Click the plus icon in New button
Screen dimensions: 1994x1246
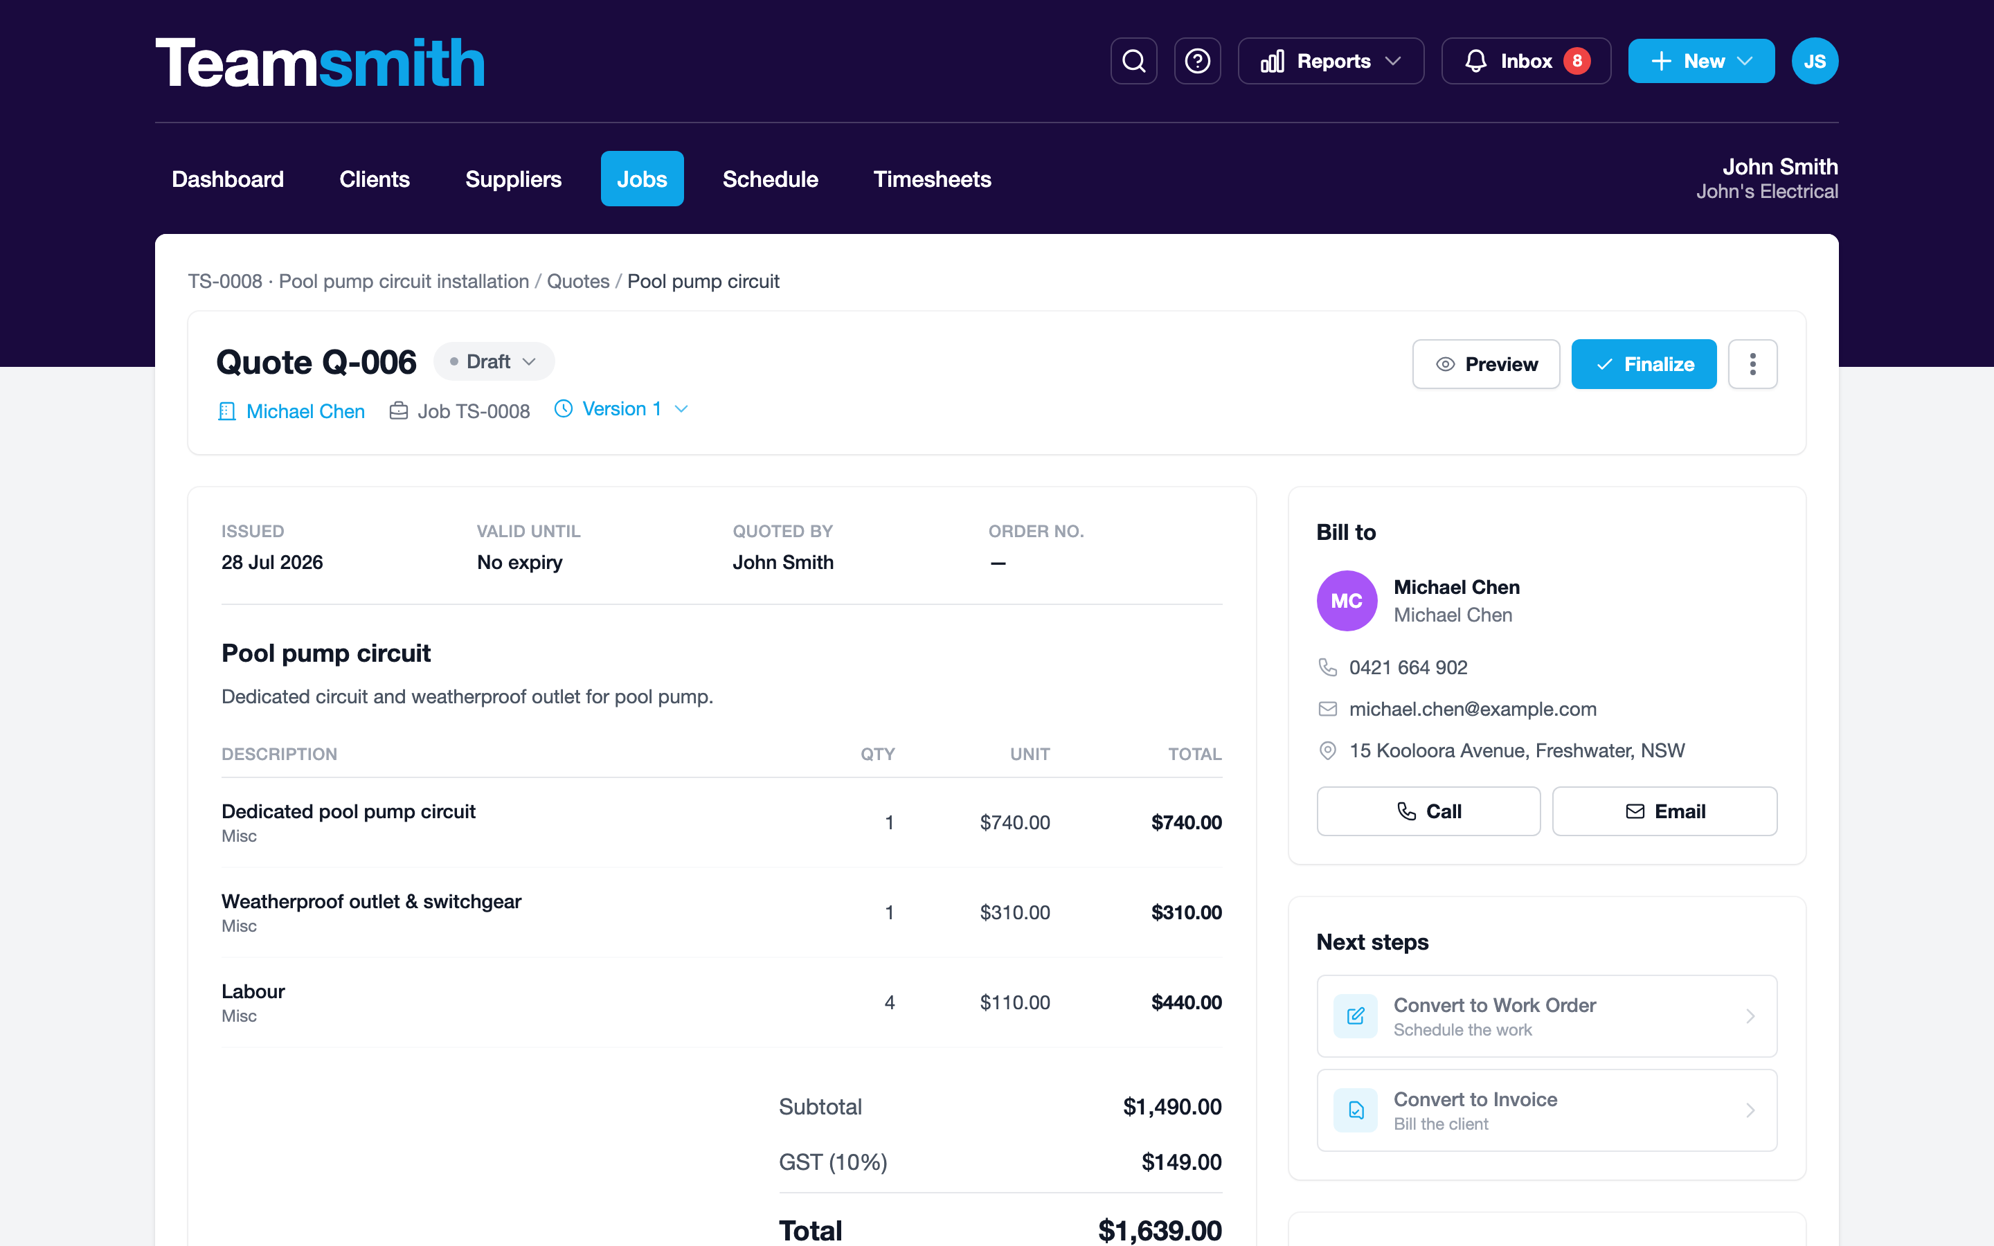coord(1661,61)
